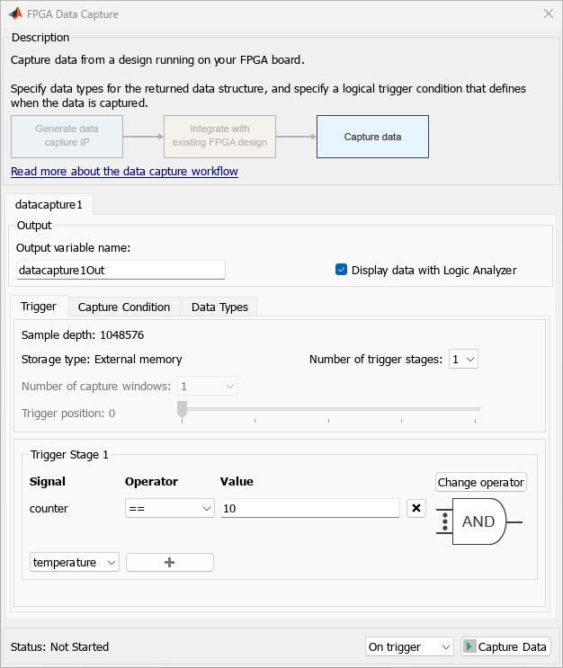Select the Trigger tab
The width and height of the screenshot is (563, 668).
(39, 307)
